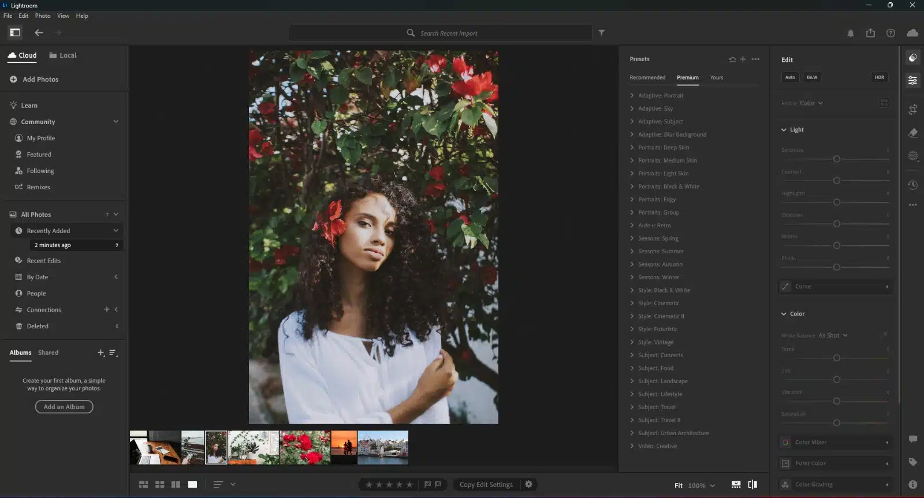Apply B&W treatment button
The height and width of the screenshot is (498, 924).
[812, 77]
